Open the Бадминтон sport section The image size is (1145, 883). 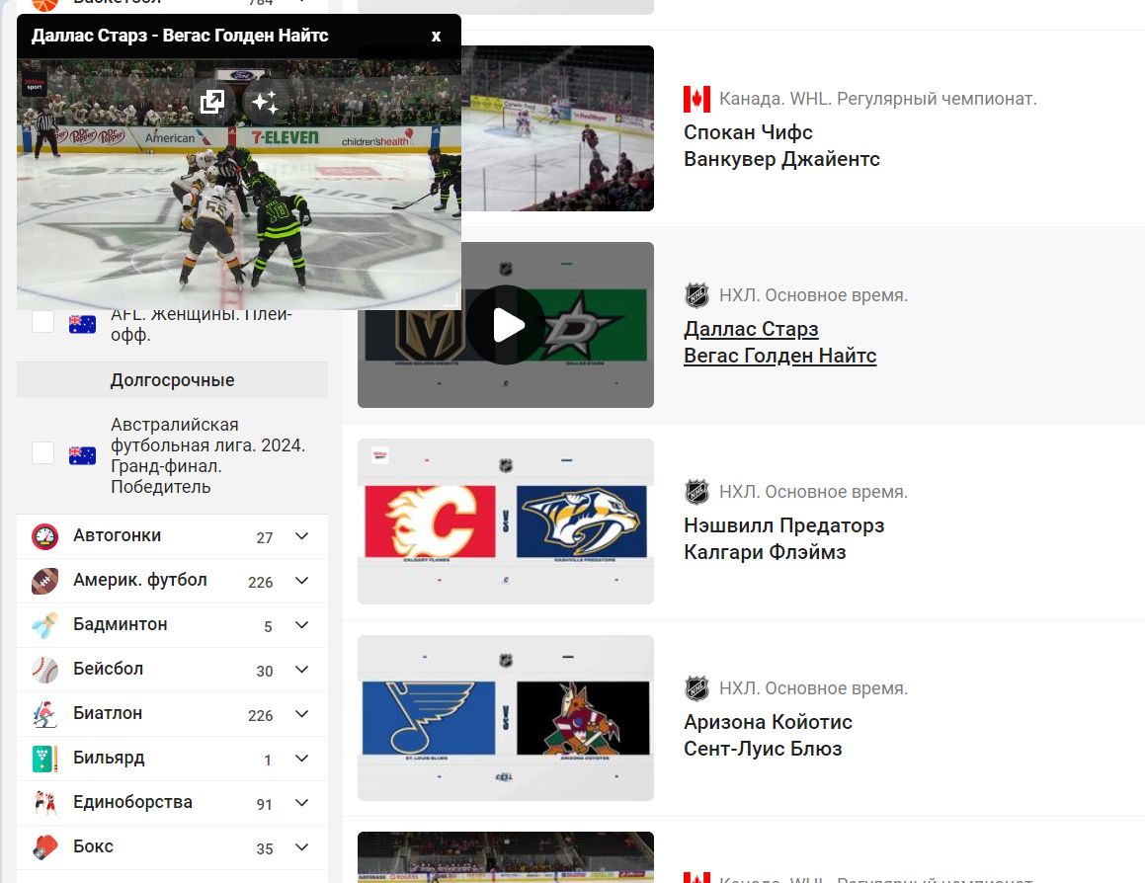pyautogui.click(x=121, y=624)
